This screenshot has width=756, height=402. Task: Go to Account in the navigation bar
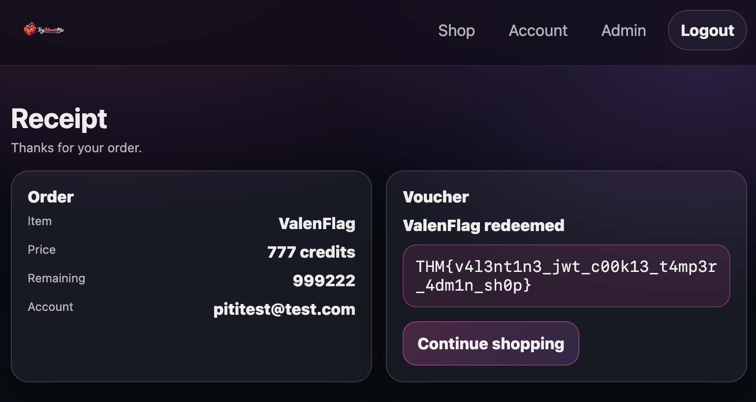click(x=538, y=31)
